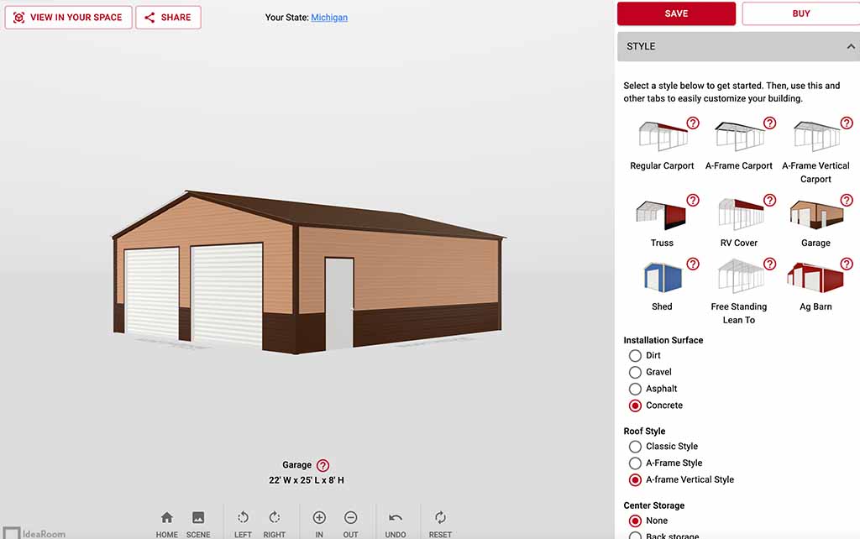The image size is (860, 539).
Task: Share the current building design
Action: [x=168, y=17]
